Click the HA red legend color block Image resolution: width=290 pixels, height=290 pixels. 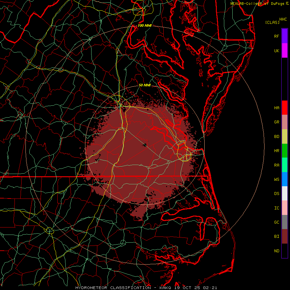[x=285, y=108]
